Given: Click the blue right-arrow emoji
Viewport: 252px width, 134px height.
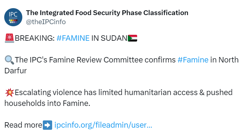Looking at the screenshot, I should click(x=48, y=125).
